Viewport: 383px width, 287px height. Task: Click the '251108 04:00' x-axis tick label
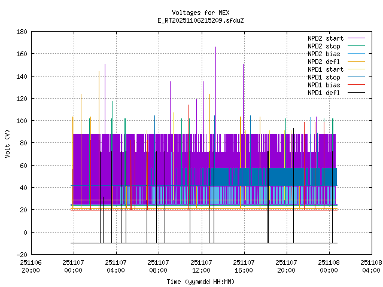(x=372, y=266)
